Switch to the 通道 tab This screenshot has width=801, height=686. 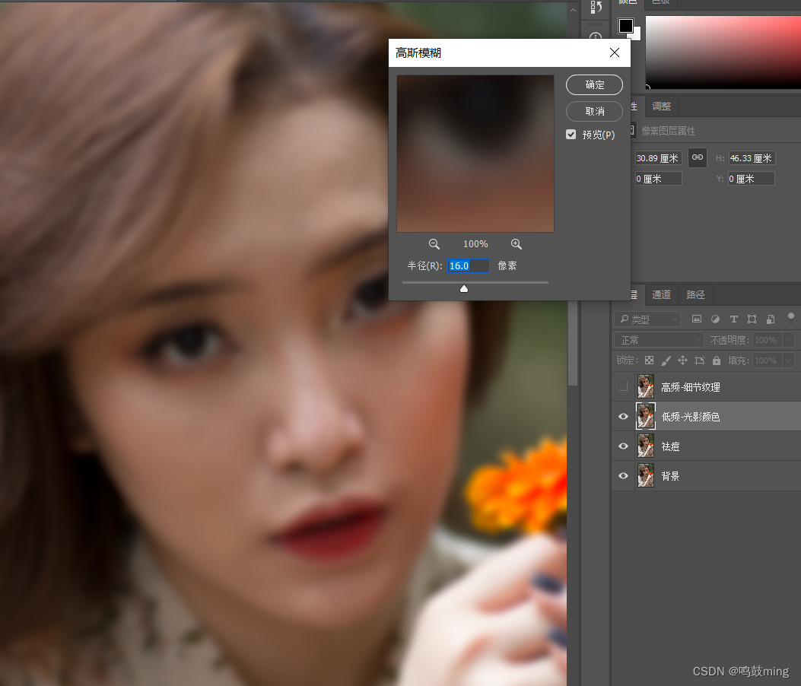661,294
